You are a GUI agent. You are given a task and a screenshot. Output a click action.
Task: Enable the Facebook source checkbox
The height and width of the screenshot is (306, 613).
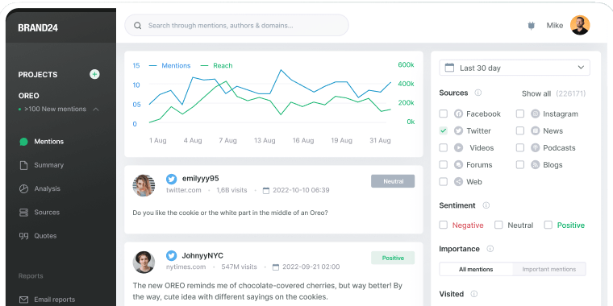coord(444,114)
